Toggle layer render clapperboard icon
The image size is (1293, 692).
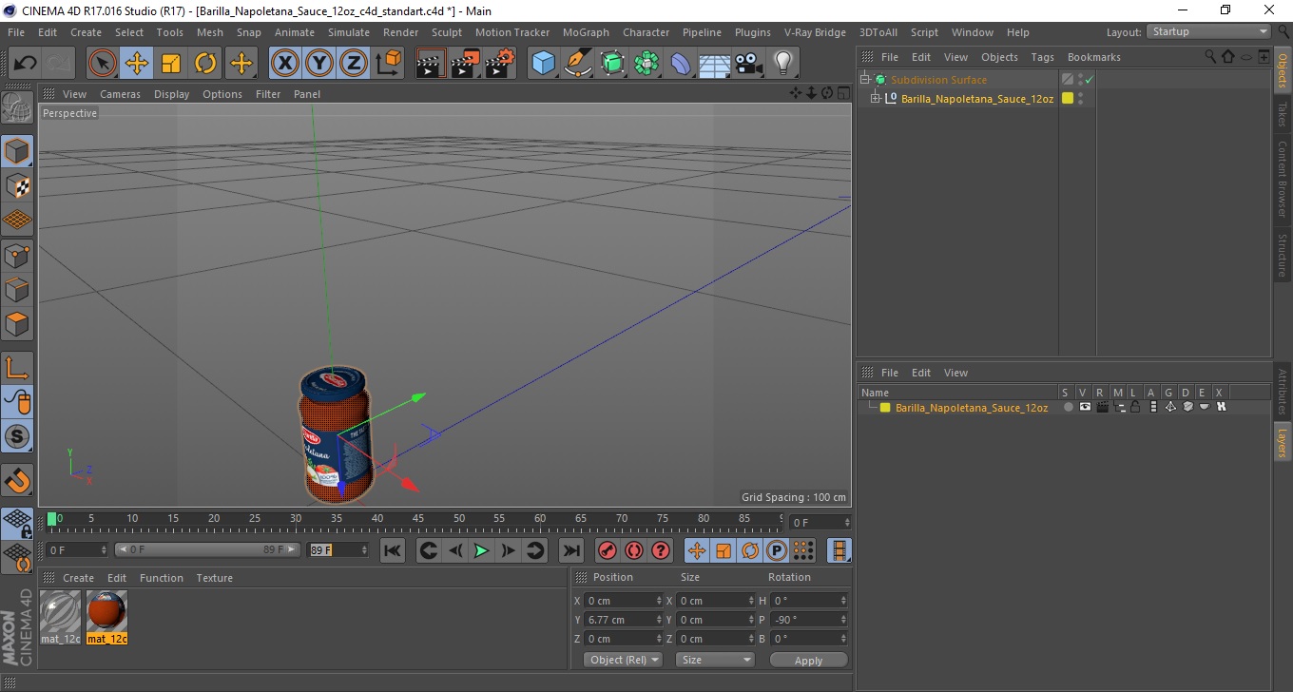pyautogui.click(x=1102, y=407)
